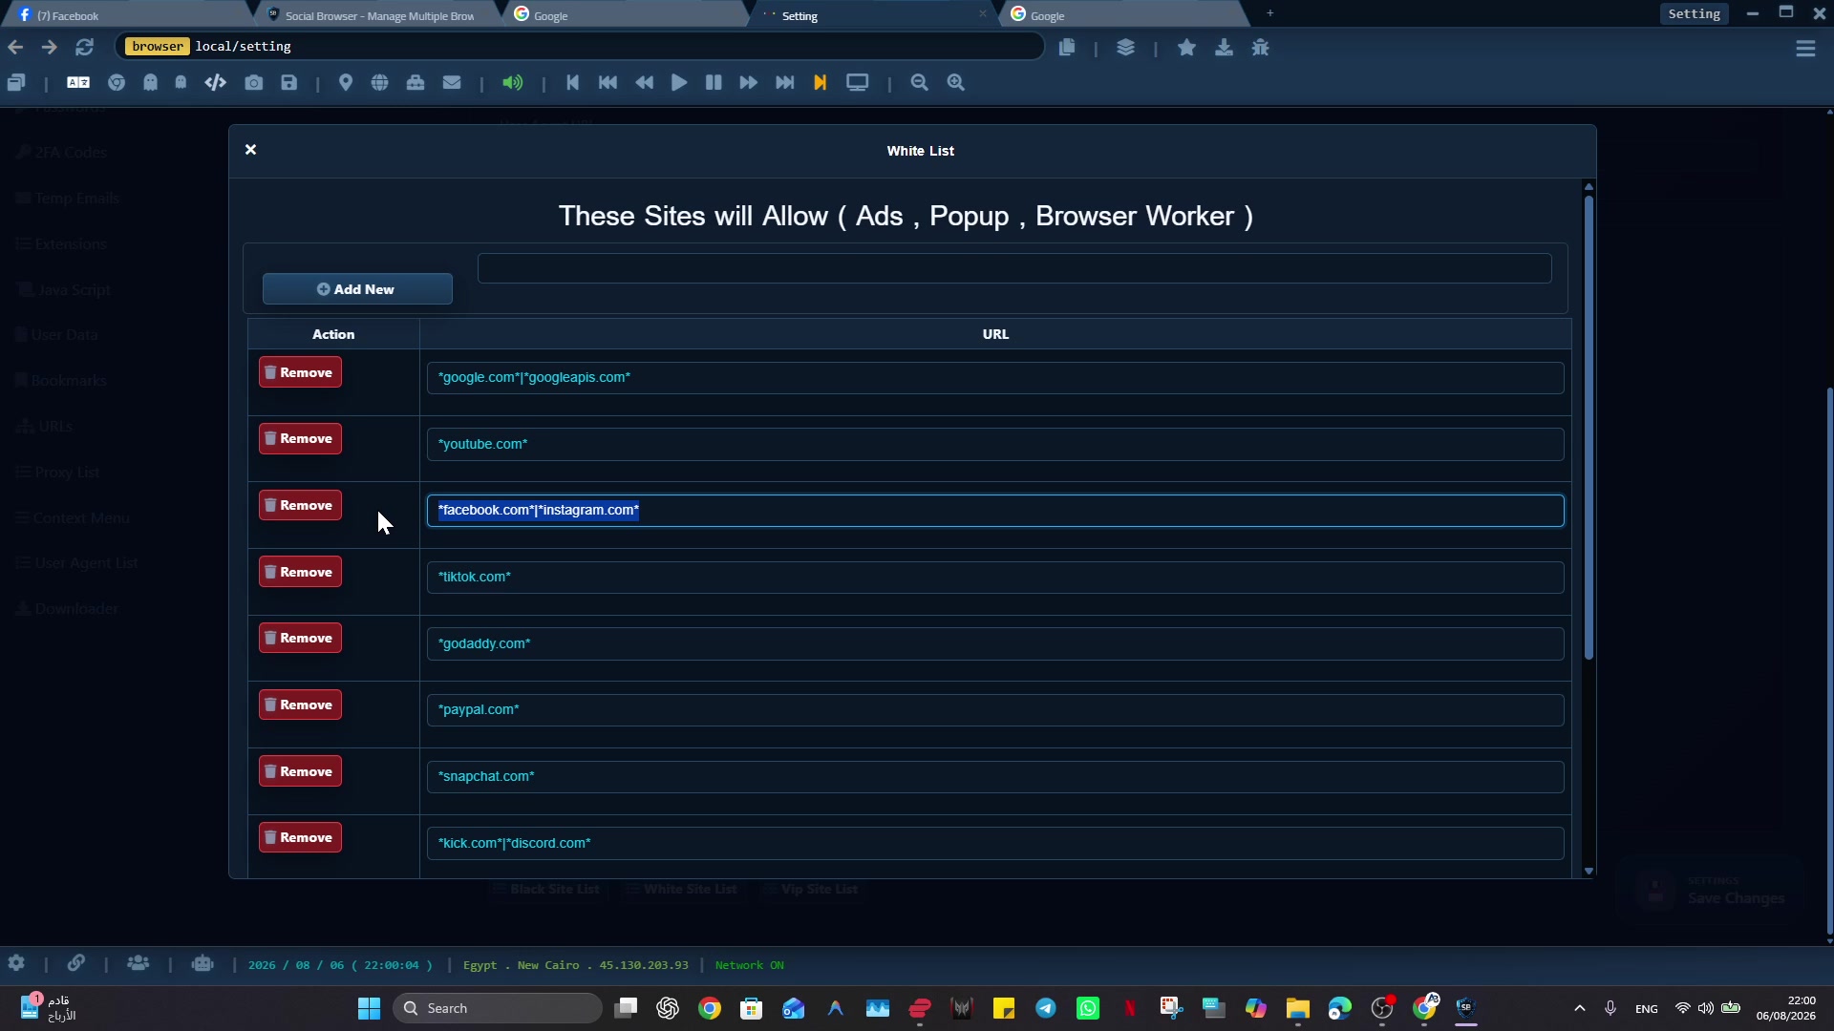Zoom in with the magnifier plus icon
The image size is (1834, 1031).
956,83
